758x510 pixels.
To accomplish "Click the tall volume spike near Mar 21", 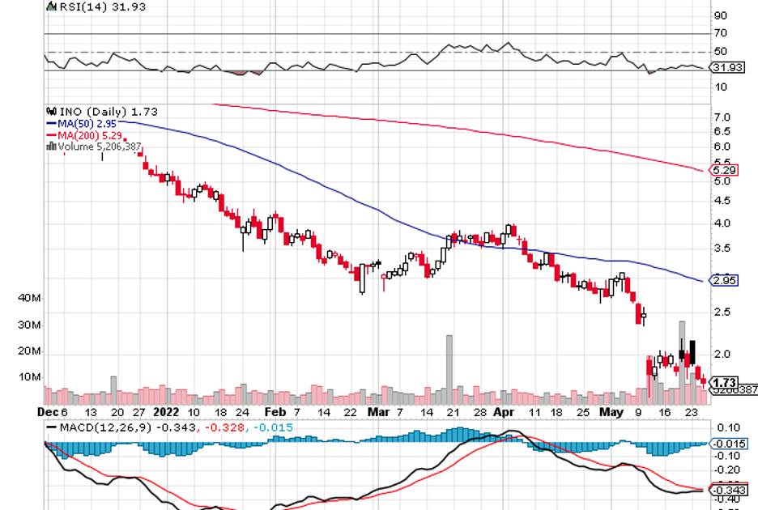I will point(449,369).
